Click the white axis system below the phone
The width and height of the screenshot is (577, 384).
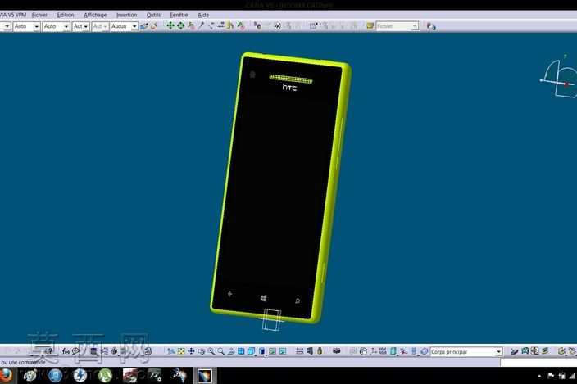(272, 319)
